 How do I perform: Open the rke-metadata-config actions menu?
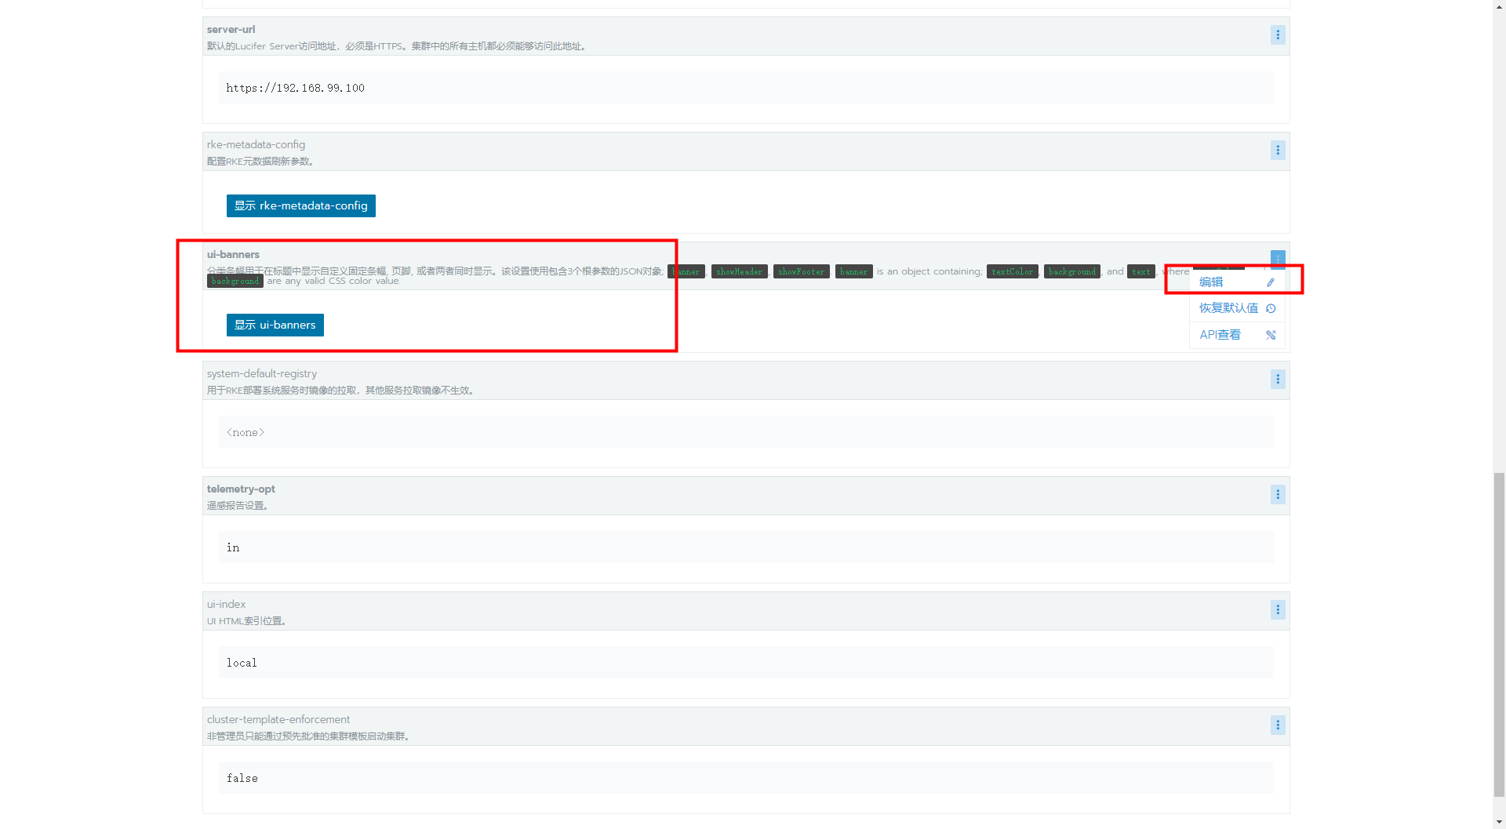[x=1278, y=150]
